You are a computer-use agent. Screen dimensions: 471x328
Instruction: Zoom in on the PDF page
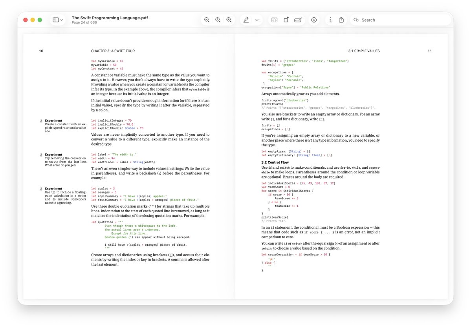click(229, 20)
